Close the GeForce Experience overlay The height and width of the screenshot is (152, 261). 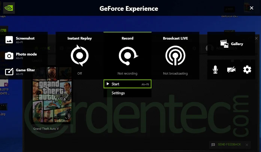point(252,8)
